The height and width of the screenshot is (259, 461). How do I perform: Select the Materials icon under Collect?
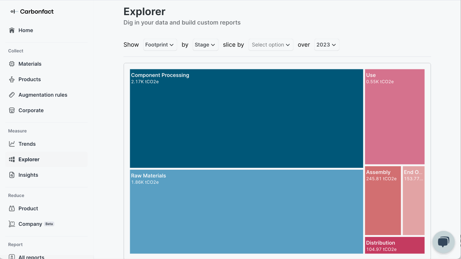11,64
